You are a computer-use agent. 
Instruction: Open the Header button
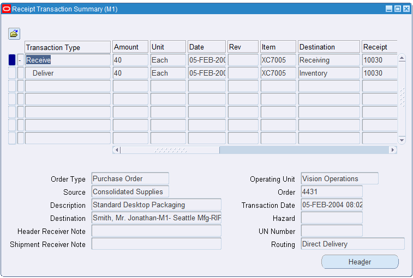(x=360, y=262)
